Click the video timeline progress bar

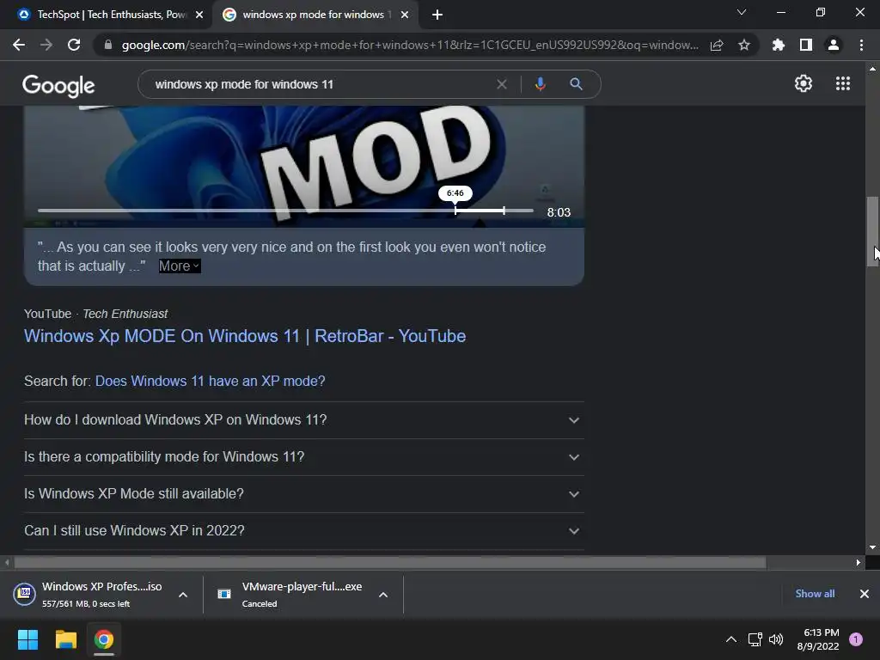coord(285,211)
